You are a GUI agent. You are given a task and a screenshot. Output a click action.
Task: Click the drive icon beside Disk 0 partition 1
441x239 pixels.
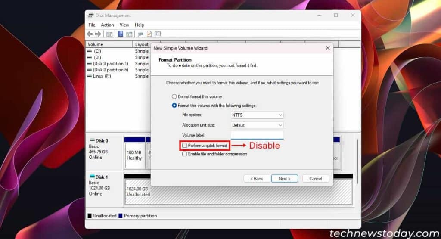tap(90, 64)
